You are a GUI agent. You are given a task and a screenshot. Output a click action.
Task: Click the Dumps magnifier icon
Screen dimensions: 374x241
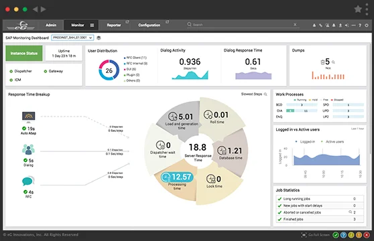click(x=333, y=62)
